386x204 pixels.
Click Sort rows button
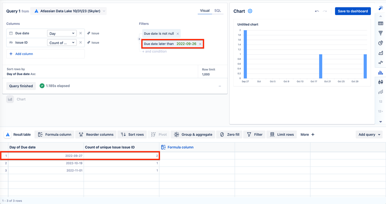pyautogui.click(x=132, y=134)
